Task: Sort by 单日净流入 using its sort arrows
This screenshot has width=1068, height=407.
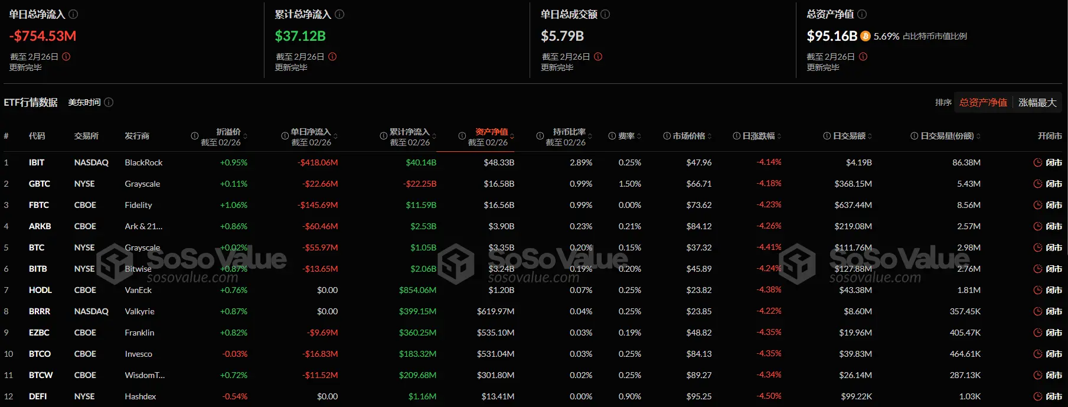Action: 335,136
